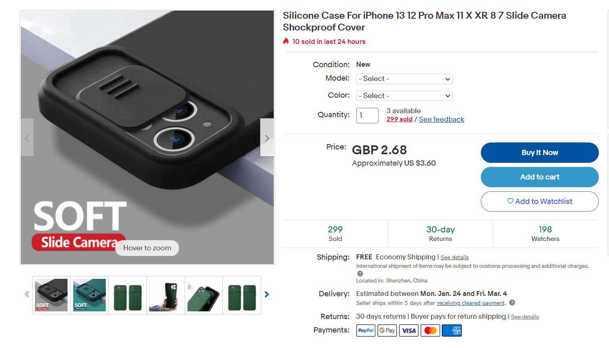Add item to cart

tap(539, 177)
